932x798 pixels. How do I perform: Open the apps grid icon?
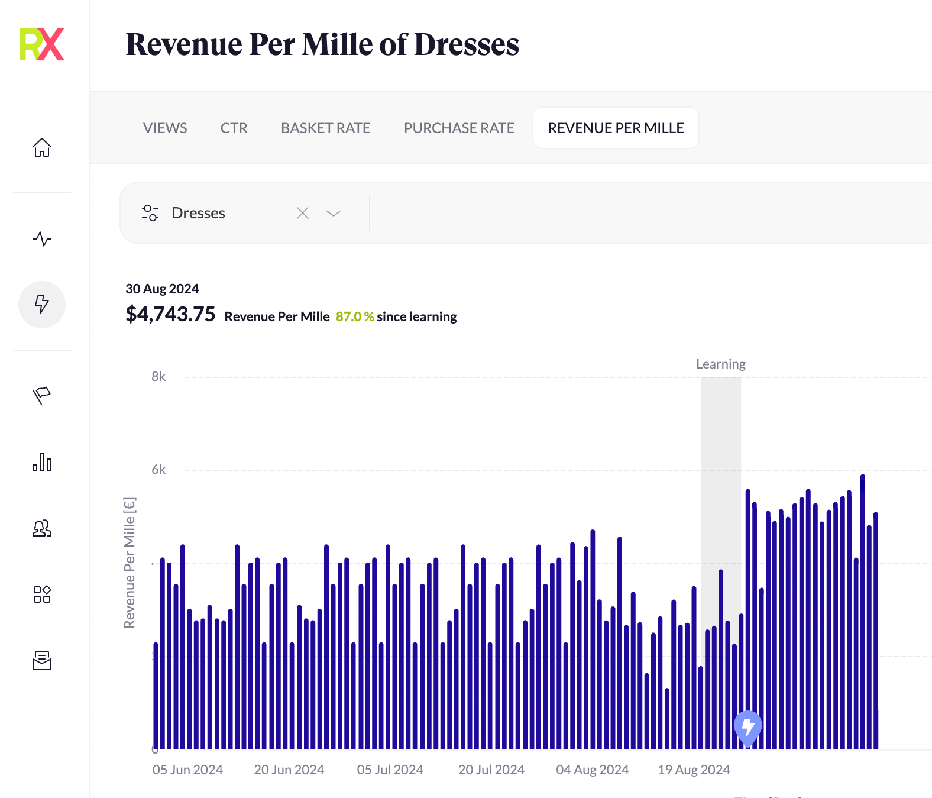click(x=42, y=595)
